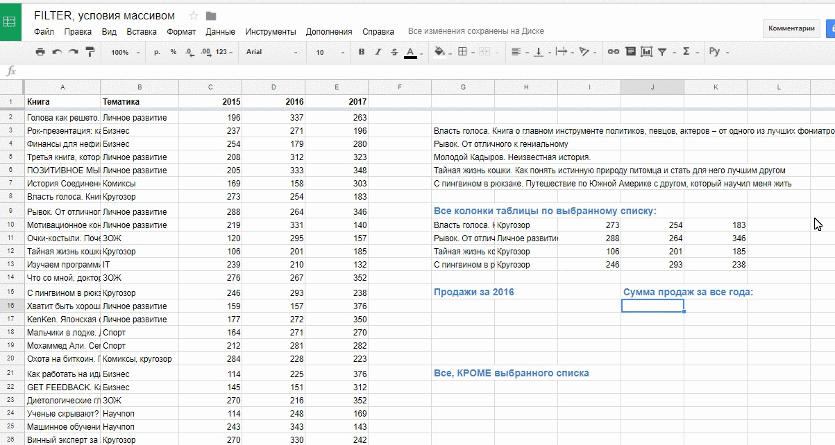
Task: Open font size 10 dropdown
Action: pyautogui.click(x=329, y=52)
